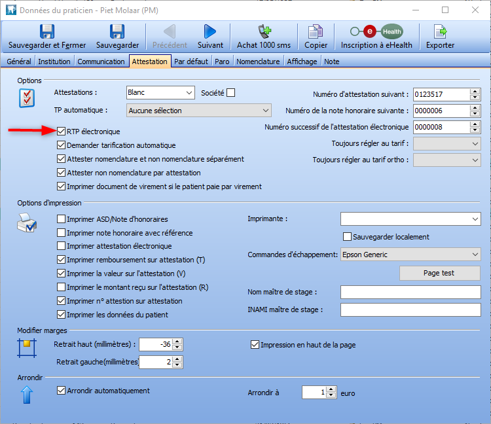This screenshot has width=491, height=424.
Task: Click the Sauvegarder et Fermer disk icon
Action: 46,31
